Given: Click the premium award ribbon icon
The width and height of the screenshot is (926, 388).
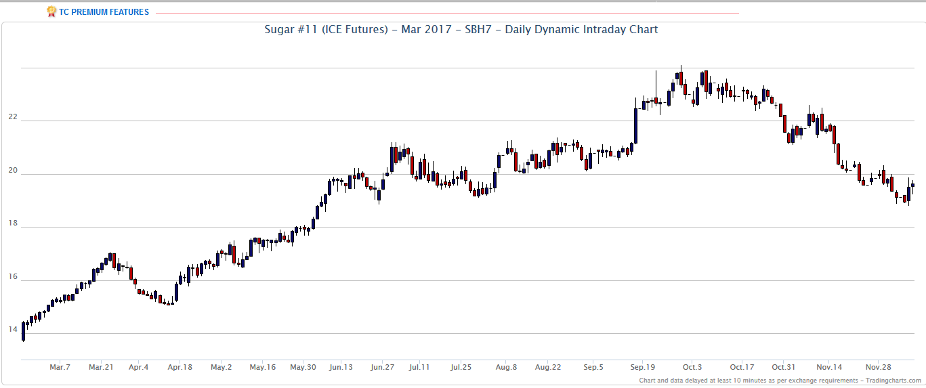Looking at the screenshot, I should (x=51, y=12).
